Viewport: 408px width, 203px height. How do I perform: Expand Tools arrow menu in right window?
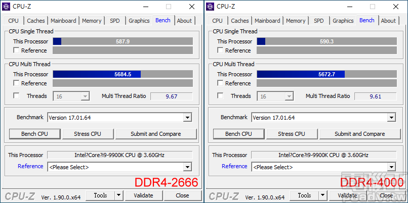[x=322, y=195]
